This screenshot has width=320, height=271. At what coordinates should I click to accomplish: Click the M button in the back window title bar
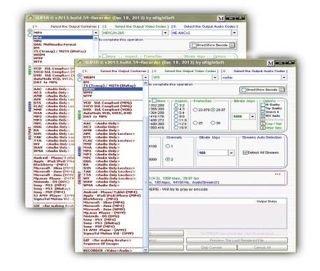tap(221, 19)
